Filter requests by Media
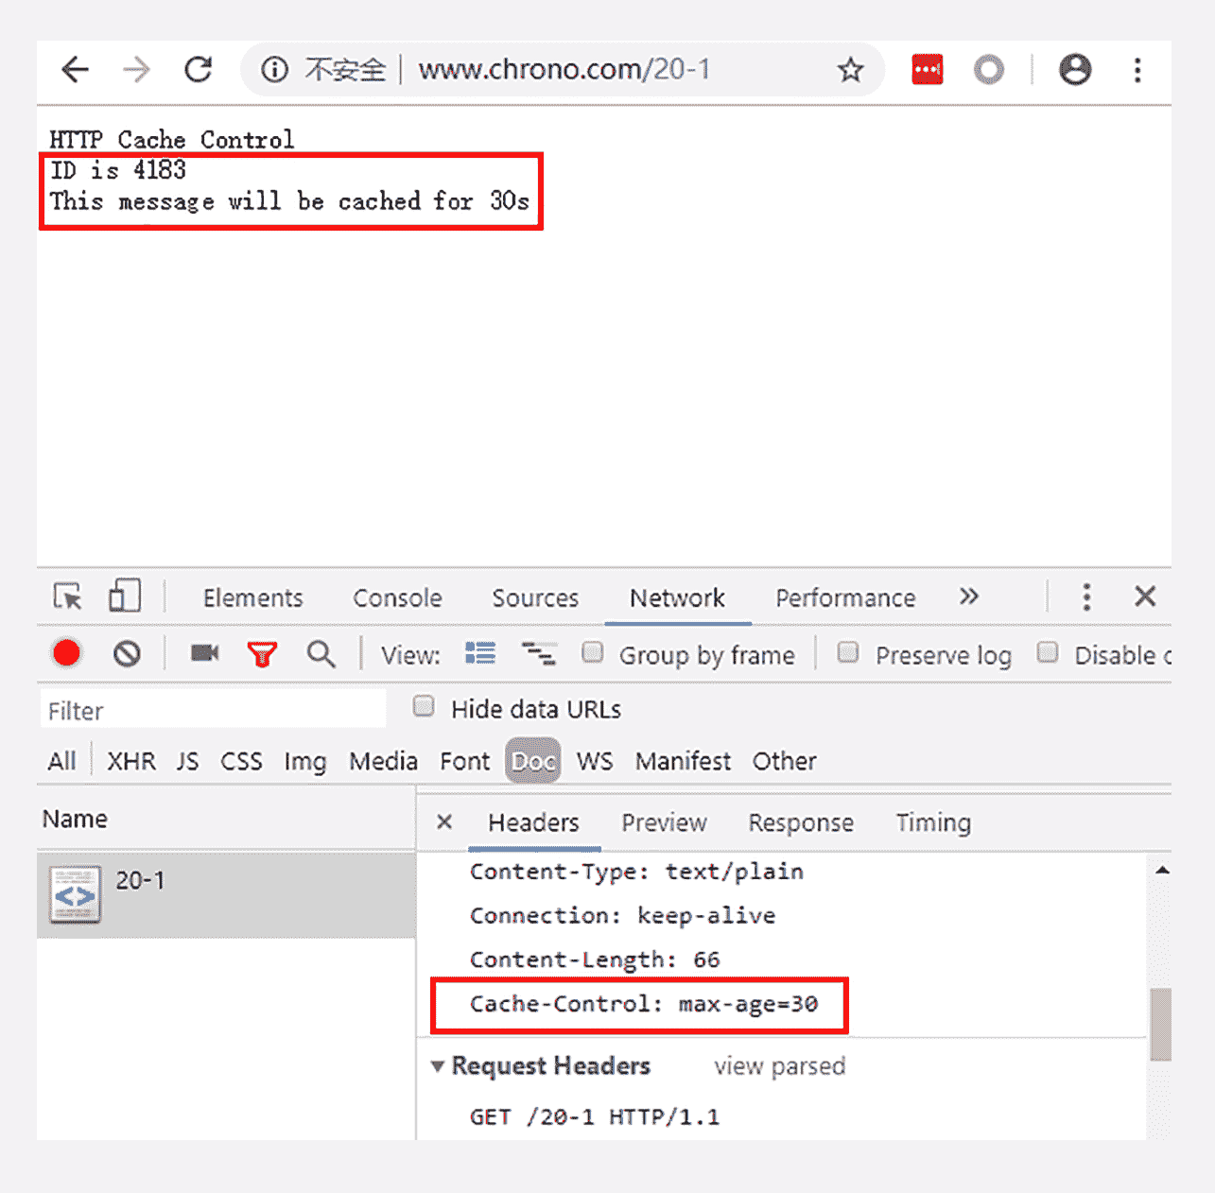 [383, 761]
